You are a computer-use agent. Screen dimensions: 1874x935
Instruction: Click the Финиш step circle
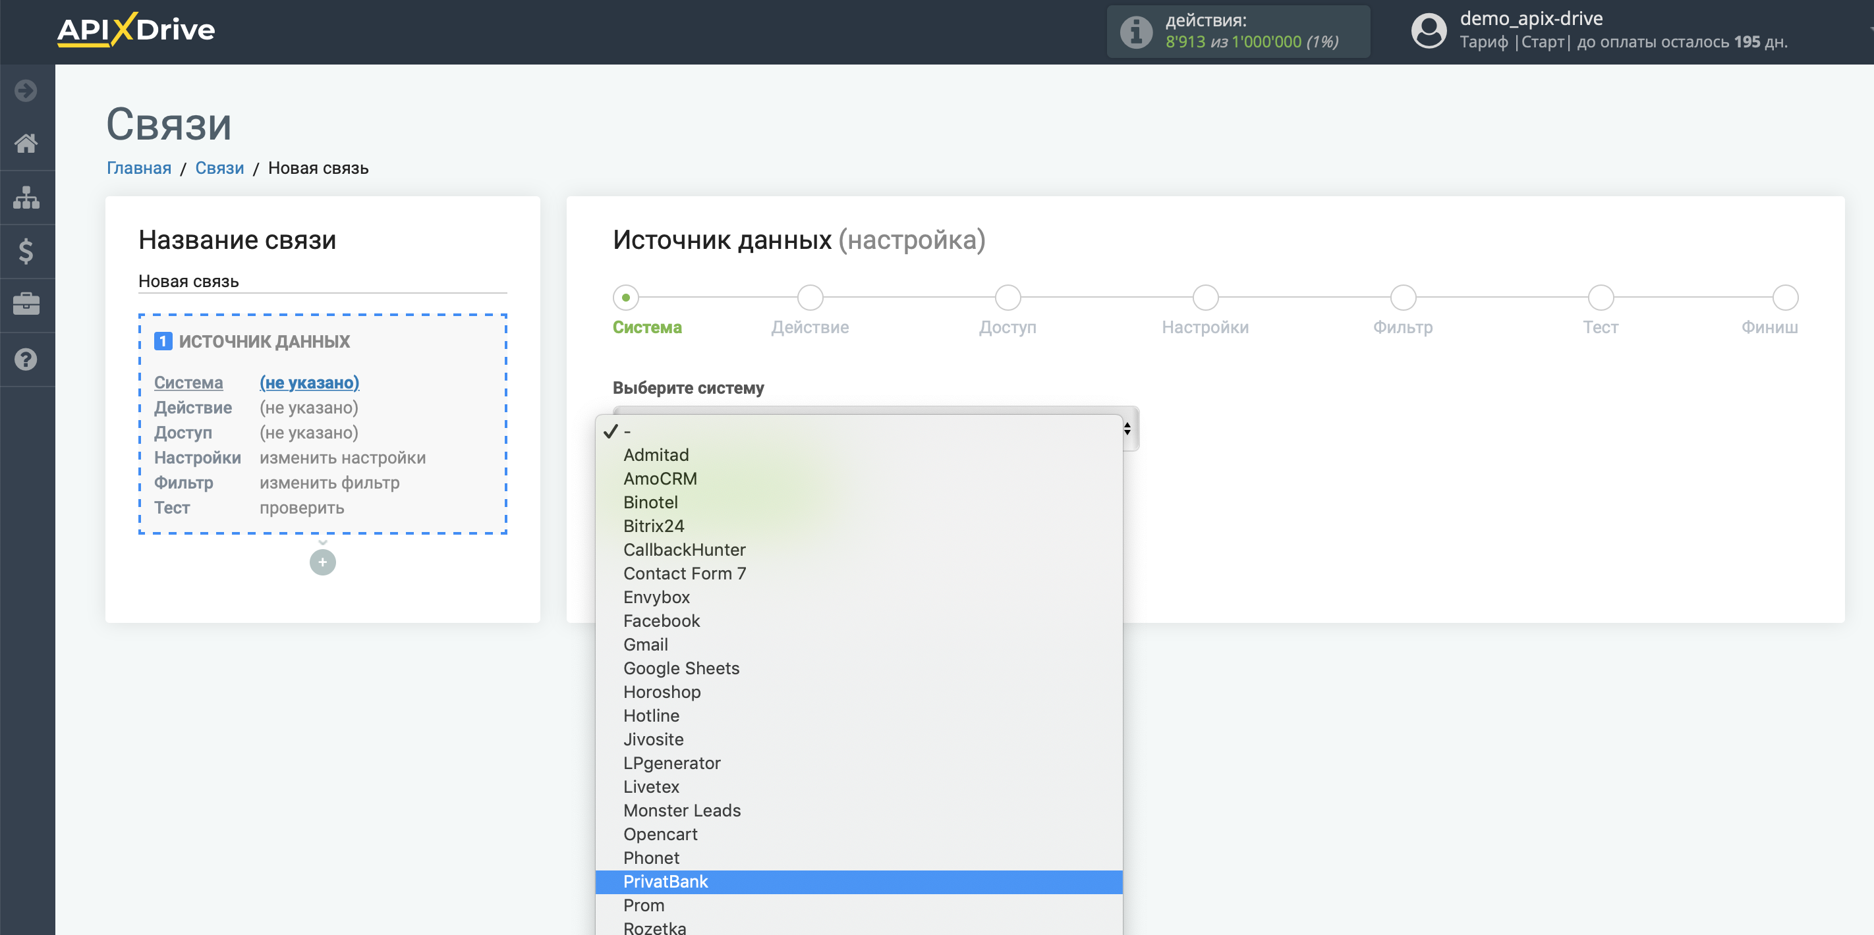(x=1785, y=298)
